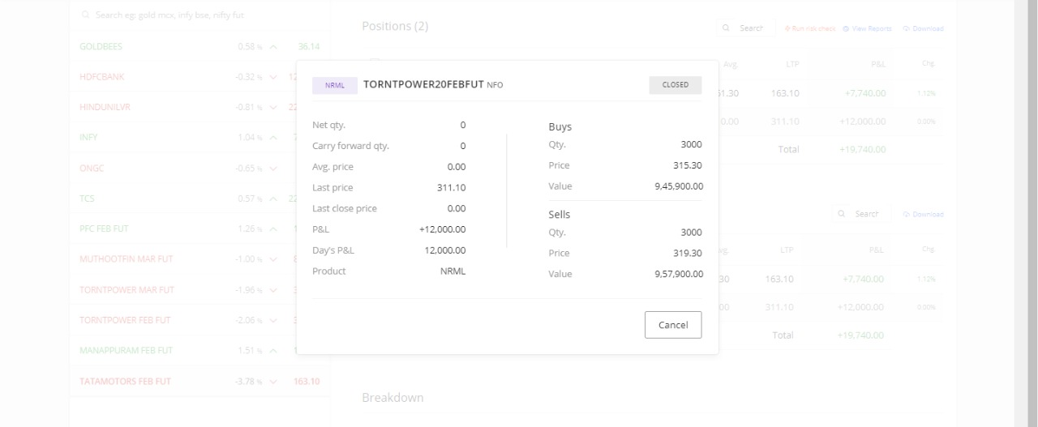Select HINDUNILVR in the watchlist

[x=105, y=107]
